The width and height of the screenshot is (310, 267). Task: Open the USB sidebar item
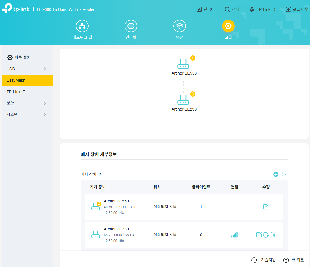pos(28,69)
